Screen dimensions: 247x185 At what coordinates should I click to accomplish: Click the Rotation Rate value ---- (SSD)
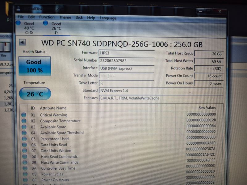(209, 68)
